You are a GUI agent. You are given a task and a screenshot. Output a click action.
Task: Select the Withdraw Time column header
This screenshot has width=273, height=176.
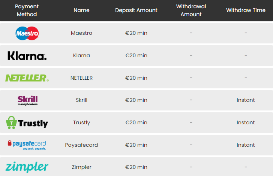pyautogui.click(x=246, y=10)
